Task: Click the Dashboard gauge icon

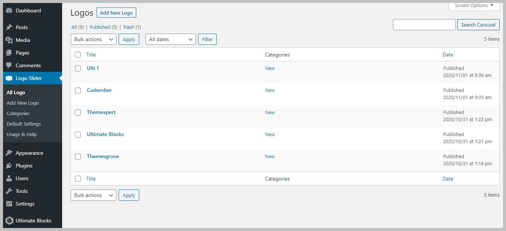Action: 9,11
